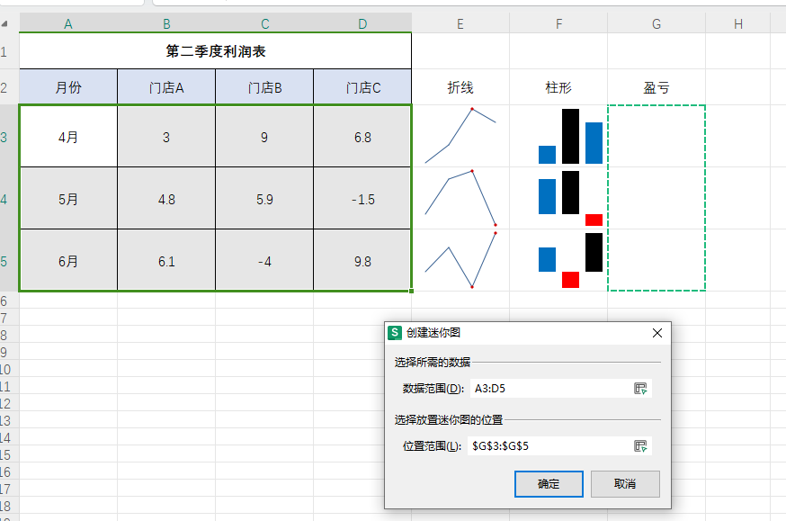This screenshot has width=786, height=521.
Task: Click the cell containing 4.8
Action: tap(166, 199)
